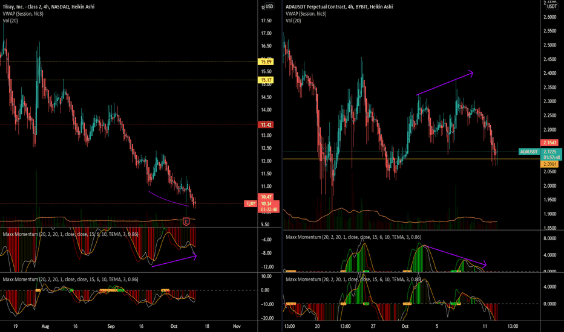This screenshot has width=564, height=332.
Task: Select the VWAP indicator legend on Tilray chart
Action: [x=23, y=14]
